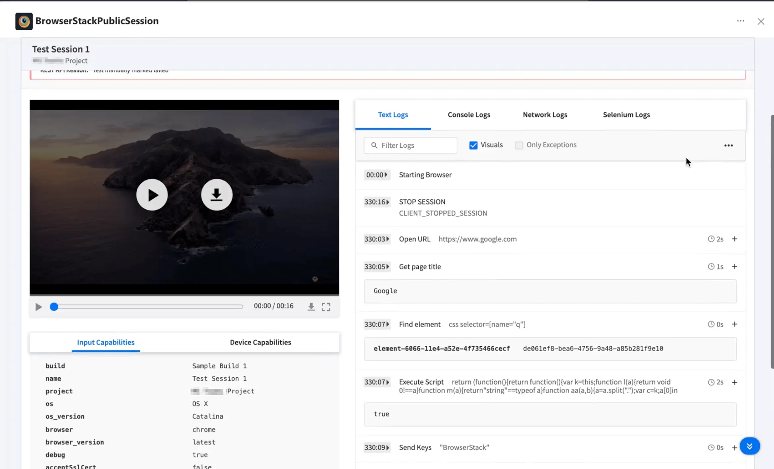Click blue scroll-to-bottom chevron button

tap(749, 446)
